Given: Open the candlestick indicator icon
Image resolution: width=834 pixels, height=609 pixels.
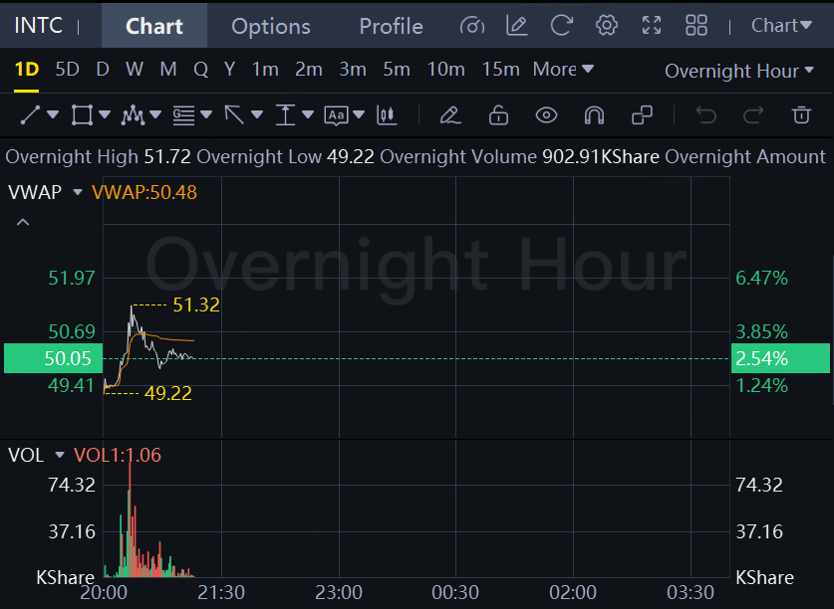Looking at the screenshot, I should pyautogui.click(x=387, y=115).
